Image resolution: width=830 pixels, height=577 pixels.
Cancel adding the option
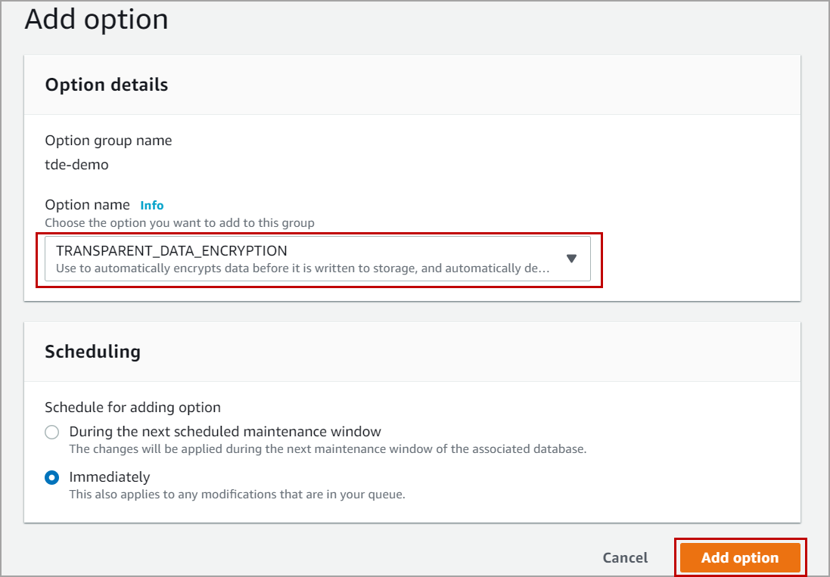(x=625, y=558)
